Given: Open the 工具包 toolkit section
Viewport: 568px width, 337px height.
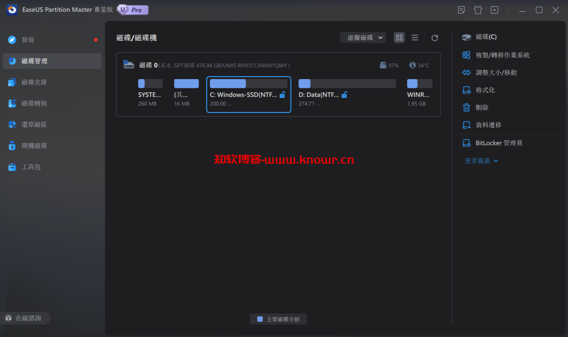Looking at the screenshot, I should [x=52, y=167].
